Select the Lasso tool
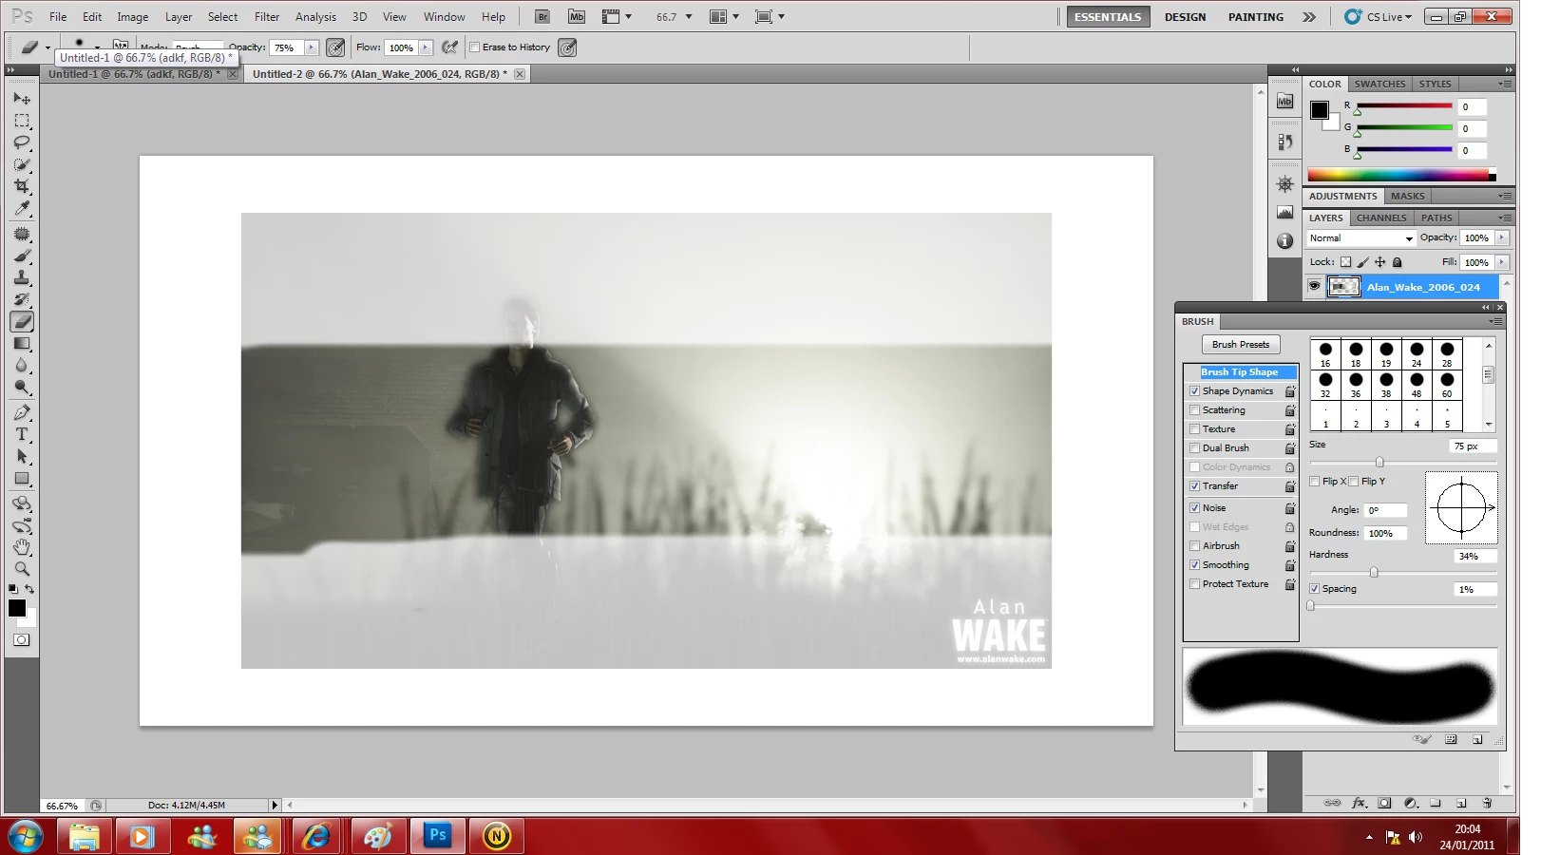Image resolution: width=1541 pixels, height=855 pixels. (22, 142)
